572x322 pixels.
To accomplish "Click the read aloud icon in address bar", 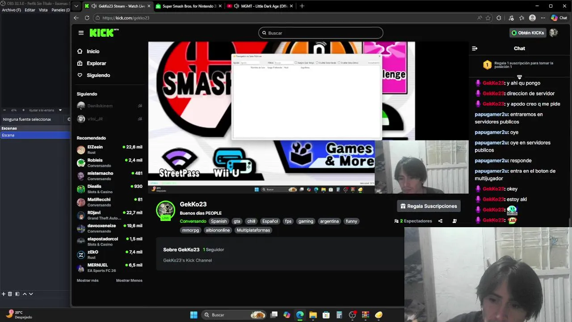I will tap(479, 18).
